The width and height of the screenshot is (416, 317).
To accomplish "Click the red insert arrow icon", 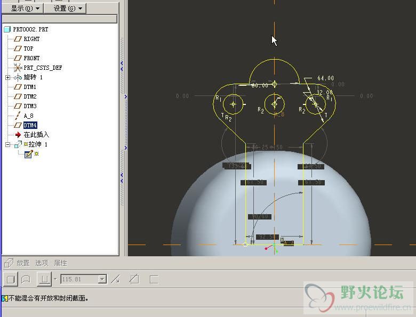I will (18, 135).
